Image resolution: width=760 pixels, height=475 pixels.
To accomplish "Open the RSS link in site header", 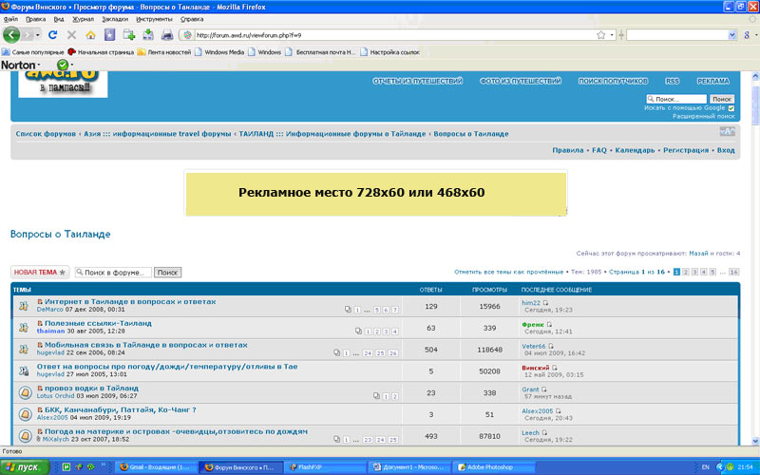I will (x=672, y=81).
